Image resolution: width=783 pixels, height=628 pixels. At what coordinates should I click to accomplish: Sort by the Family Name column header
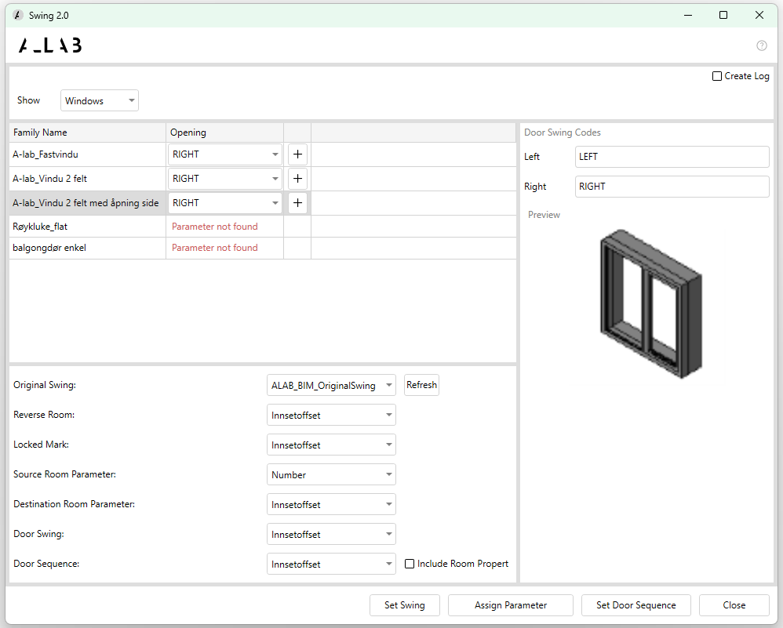[x=87, y=132]
